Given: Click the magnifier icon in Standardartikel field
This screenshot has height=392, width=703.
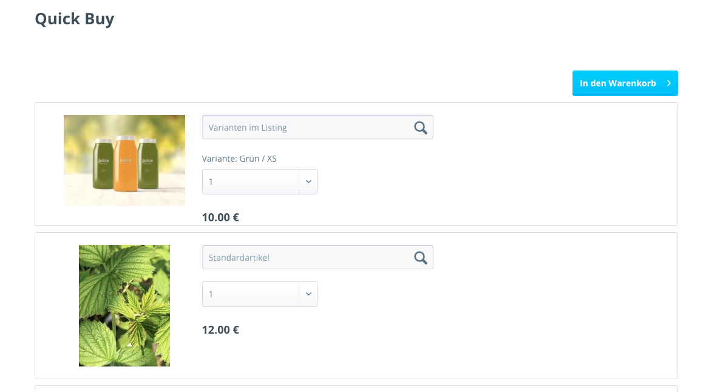Looking at the screenshot, I should pyautogui.click(x=421, y=258).
